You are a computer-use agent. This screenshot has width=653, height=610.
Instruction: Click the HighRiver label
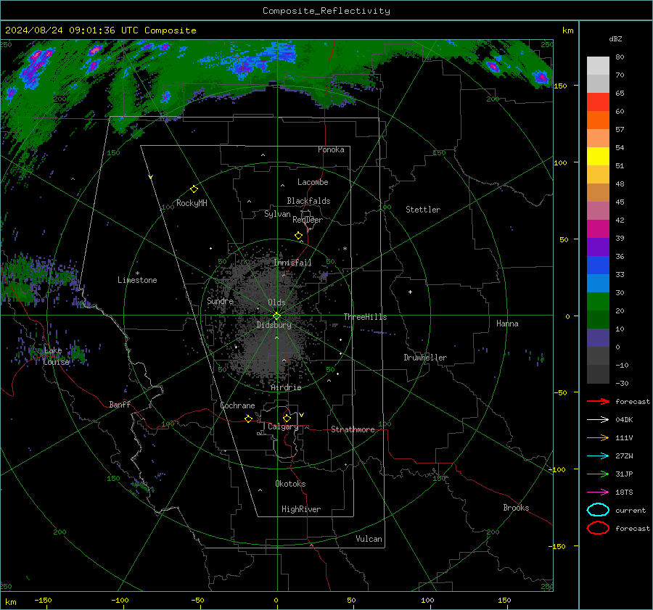coord(301,509)
